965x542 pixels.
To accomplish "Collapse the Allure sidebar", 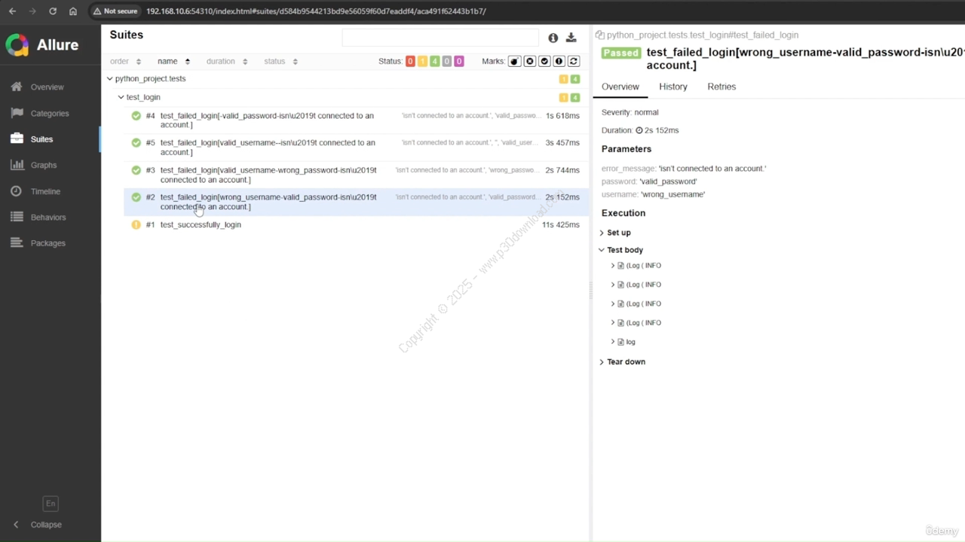I will (x=38, y=525).
